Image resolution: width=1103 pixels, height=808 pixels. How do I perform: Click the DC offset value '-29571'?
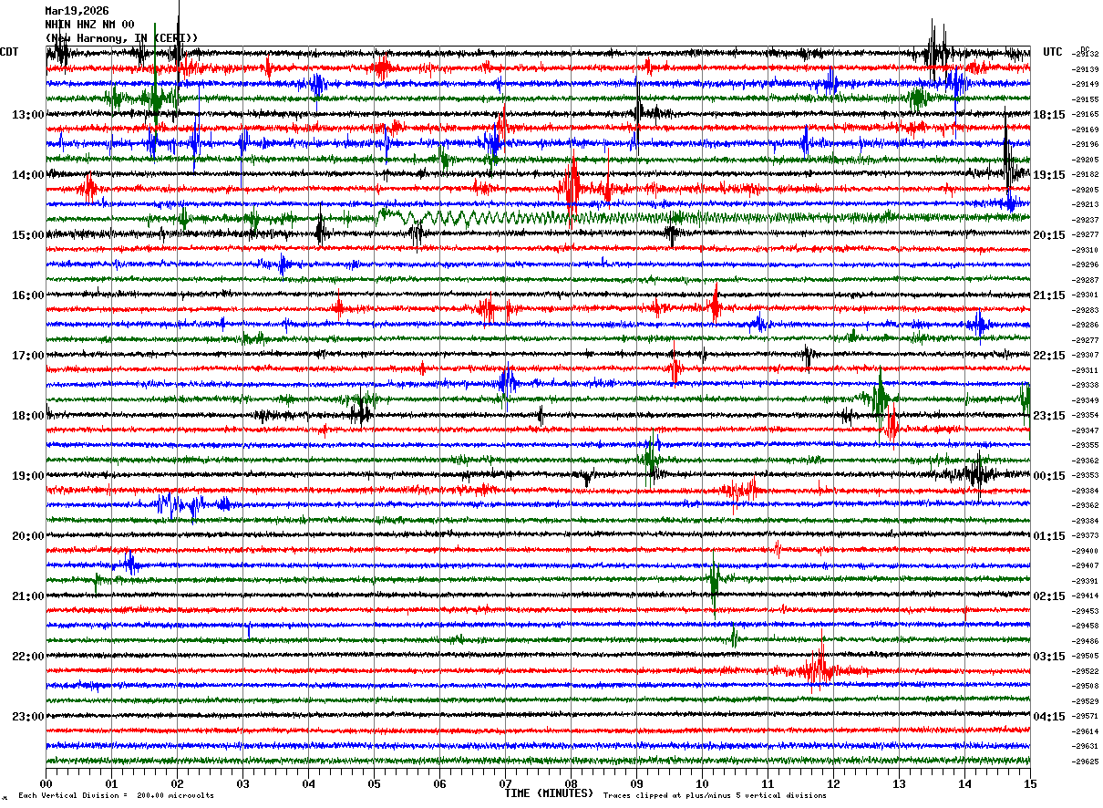1086,717
